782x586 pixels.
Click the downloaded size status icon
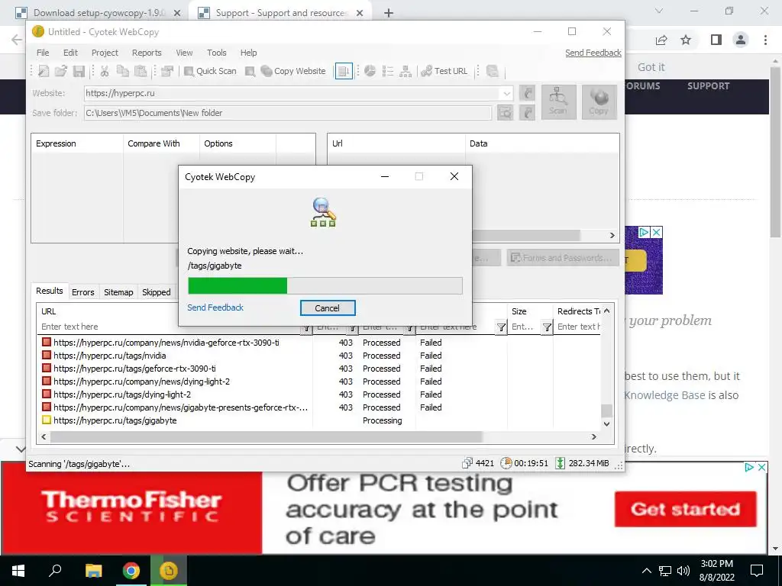click(560, 463)
